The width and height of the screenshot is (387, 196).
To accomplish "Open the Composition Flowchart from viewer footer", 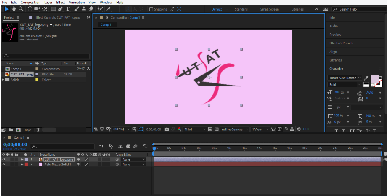I will pyautogui.click(x=292, y=129).
